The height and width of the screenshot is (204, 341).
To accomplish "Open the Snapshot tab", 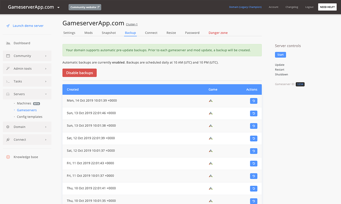I will (x=109, y=33).
